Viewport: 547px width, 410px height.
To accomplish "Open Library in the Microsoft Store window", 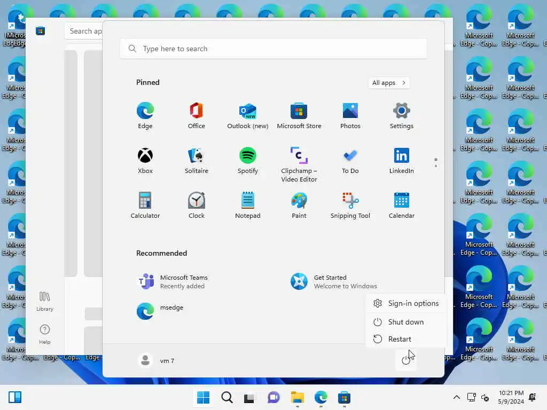I will tap(45, 301).
